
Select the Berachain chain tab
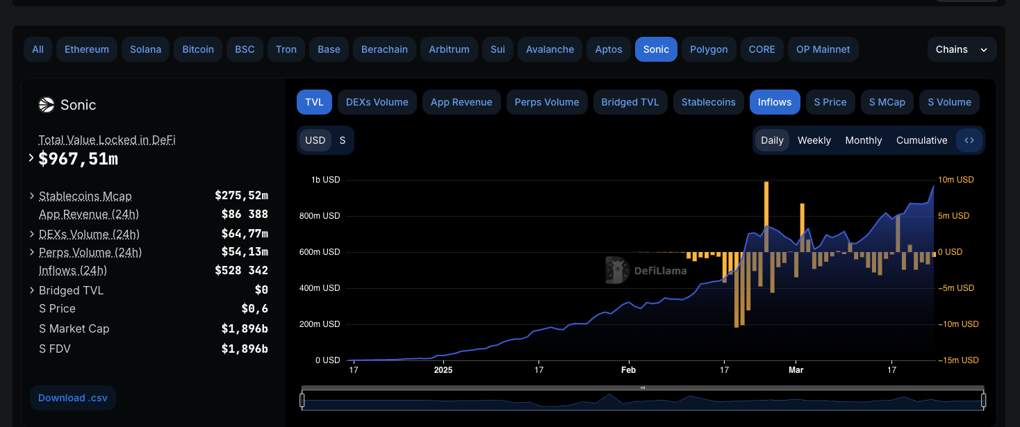384,49
